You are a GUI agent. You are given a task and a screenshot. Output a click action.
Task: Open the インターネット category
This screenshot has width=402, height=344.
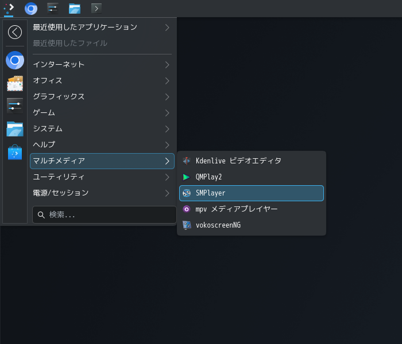(x=59, y=65)
